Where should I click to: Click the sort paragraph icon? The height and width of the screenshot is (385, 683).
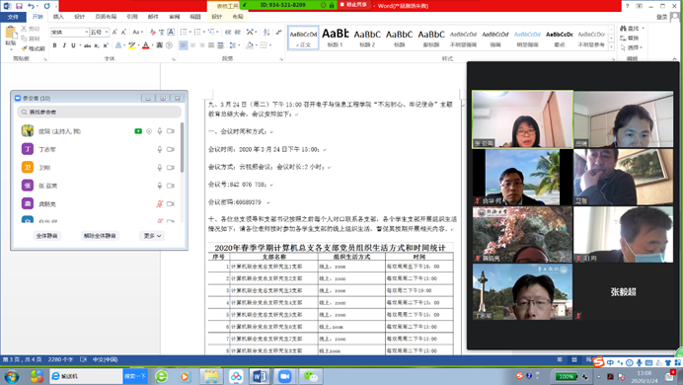pyautogui.click(x=266, y=32)
